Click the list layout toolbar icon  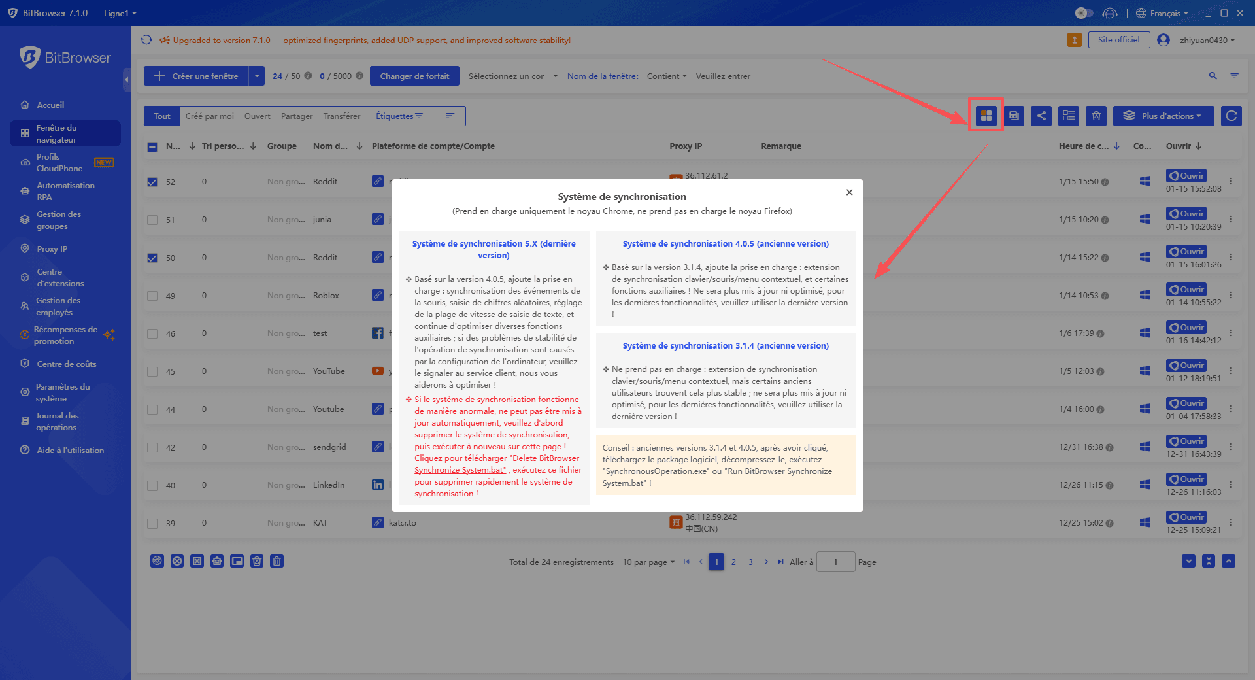[1069, 116]
